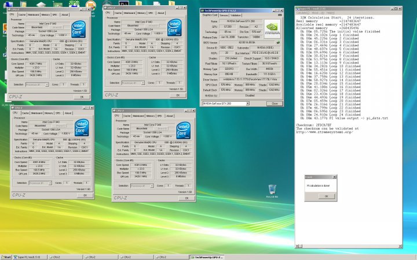
Task: Switch to Super PI via taskbar button
Action: [30, 257]
